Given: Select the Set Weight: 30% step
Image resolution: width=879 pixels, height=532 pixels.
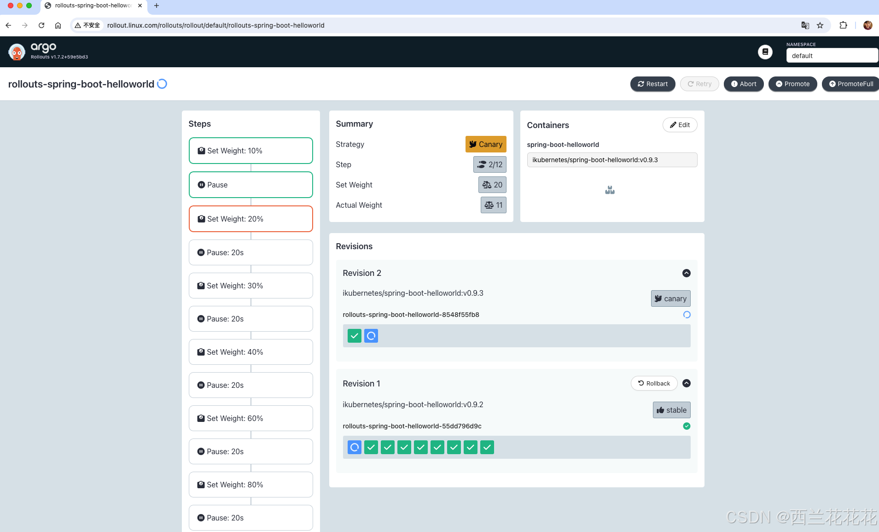Looking at the screenshot, I should [251, 286].
